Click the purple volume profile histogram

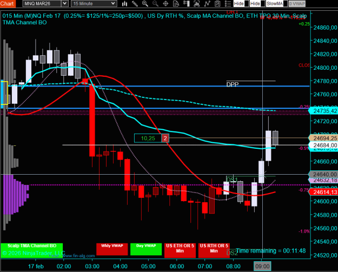pos(15,195)
